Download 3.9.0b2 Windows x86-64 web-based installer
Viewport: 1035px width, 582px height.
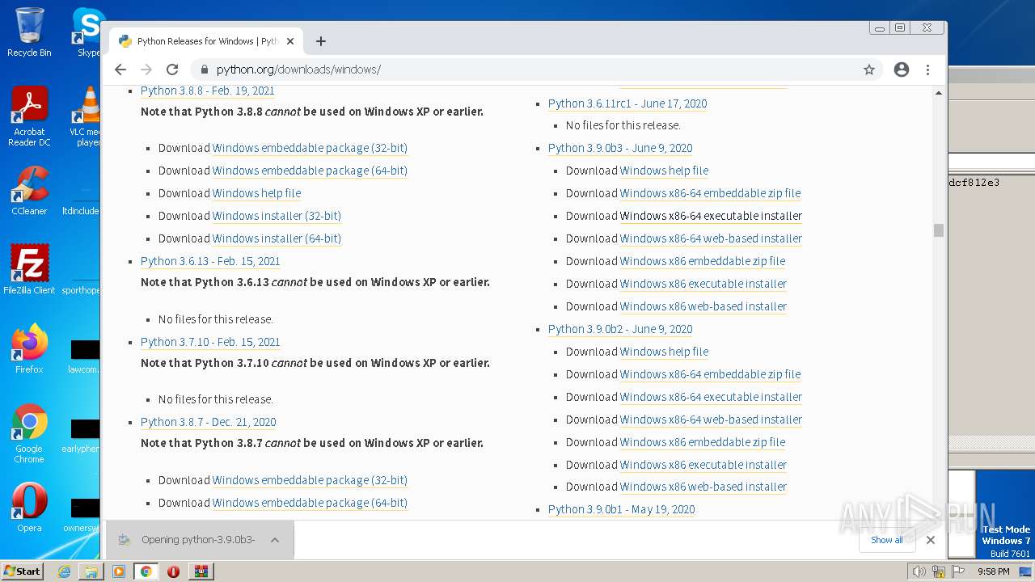(711, 420)
